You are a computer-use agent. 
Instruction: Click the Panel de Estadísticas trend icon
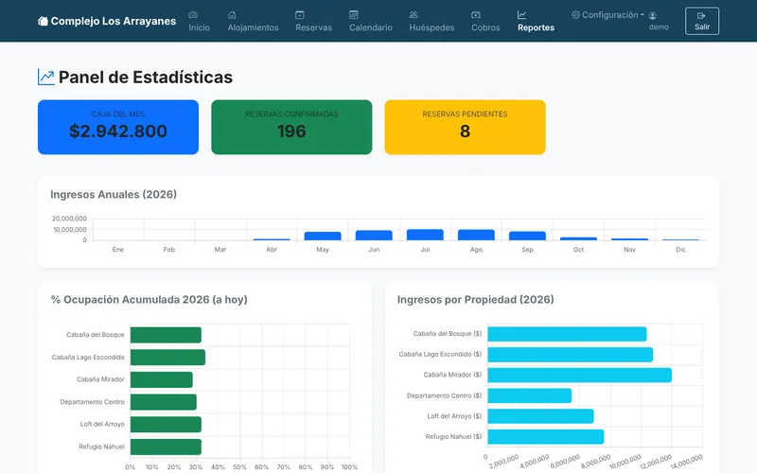pos(45,77)
